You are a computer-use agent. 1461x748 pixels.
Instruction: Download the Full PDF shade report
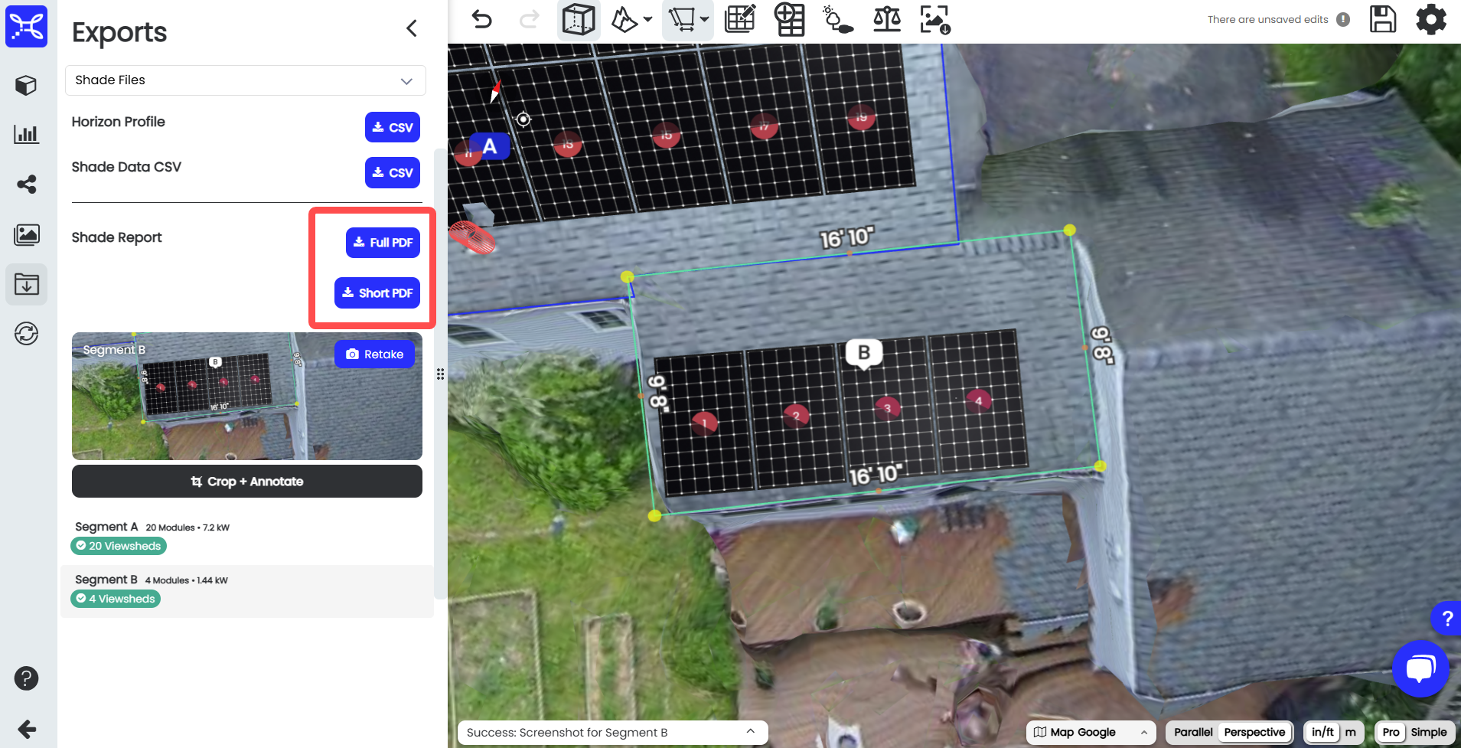tap(383, 242)
